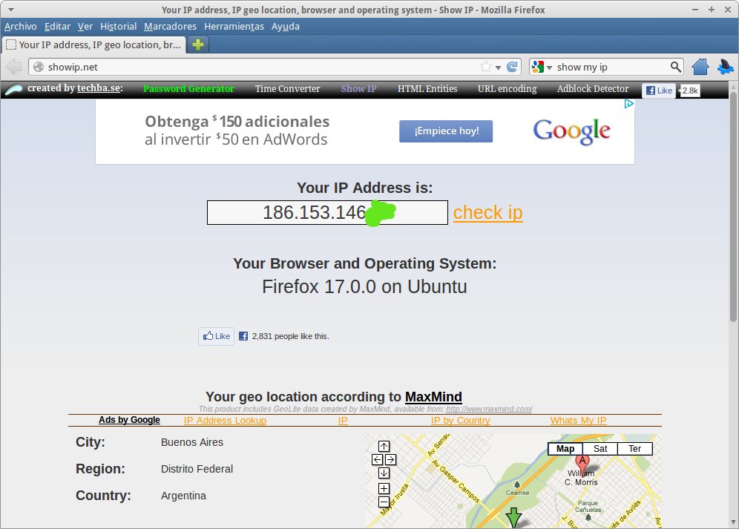The width and height of the screenshot is (739, 529).
Task: Click the IP by Country ad link
Action: [461, 420]
